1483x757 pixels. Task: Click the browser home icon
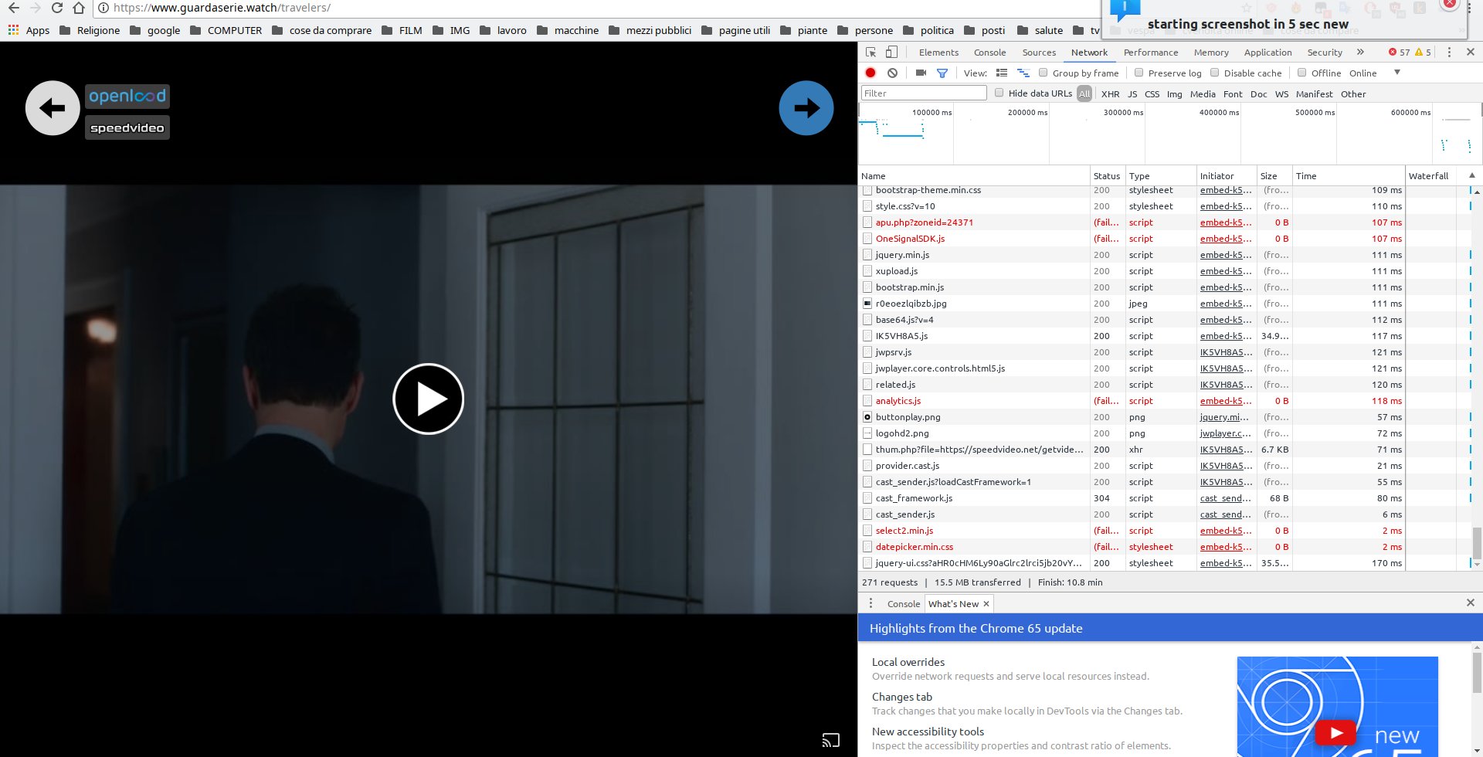[79, 8]
